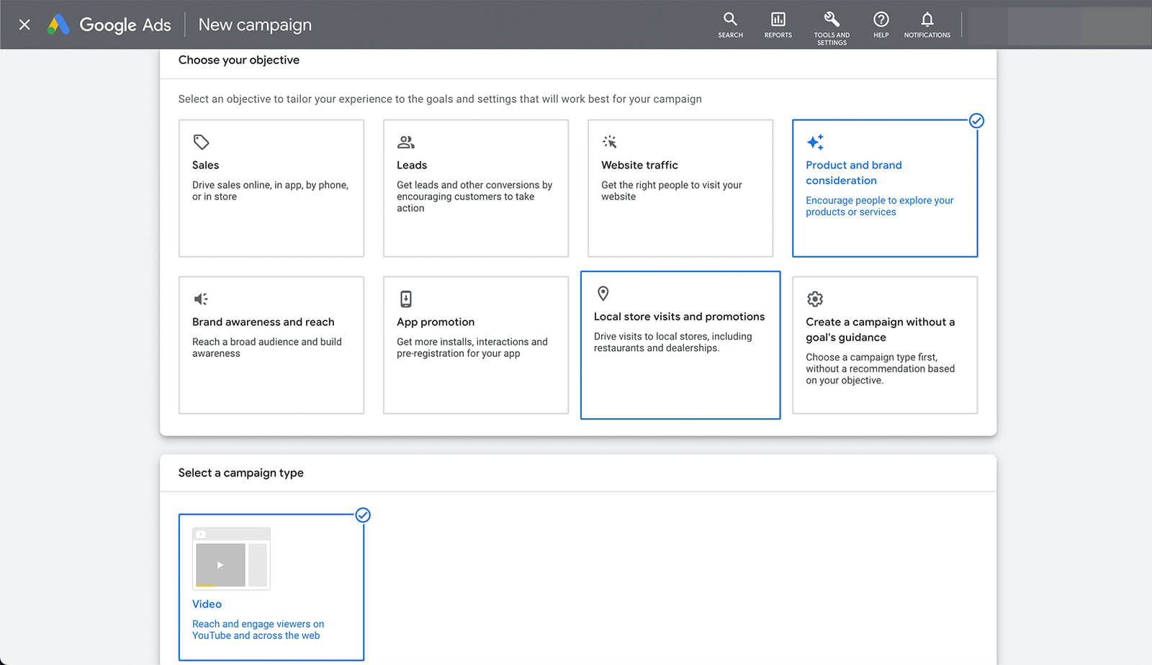Select the App promotion objective card
The height and width of the screenshot is (665, 1152).
coord(476,345)
